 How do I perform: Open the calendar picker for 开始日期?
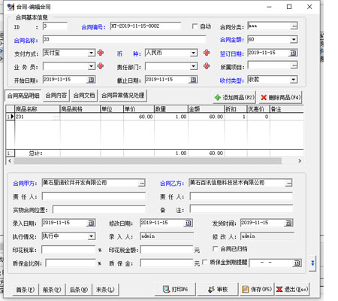(x=91, y=80)
